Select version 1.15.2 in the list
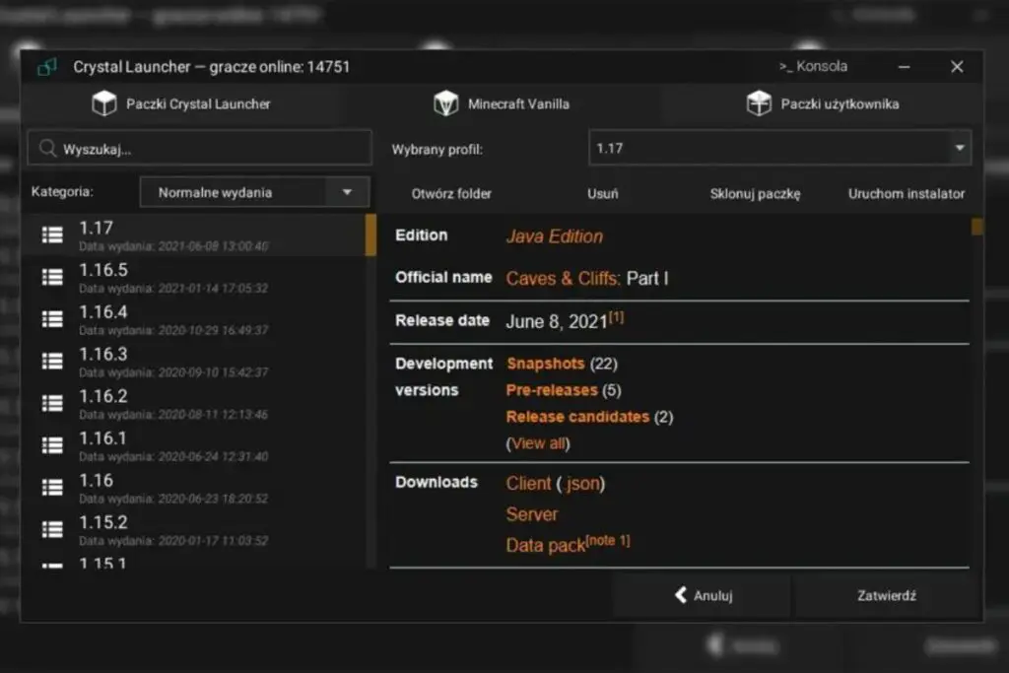 click(x=193, y=530)
